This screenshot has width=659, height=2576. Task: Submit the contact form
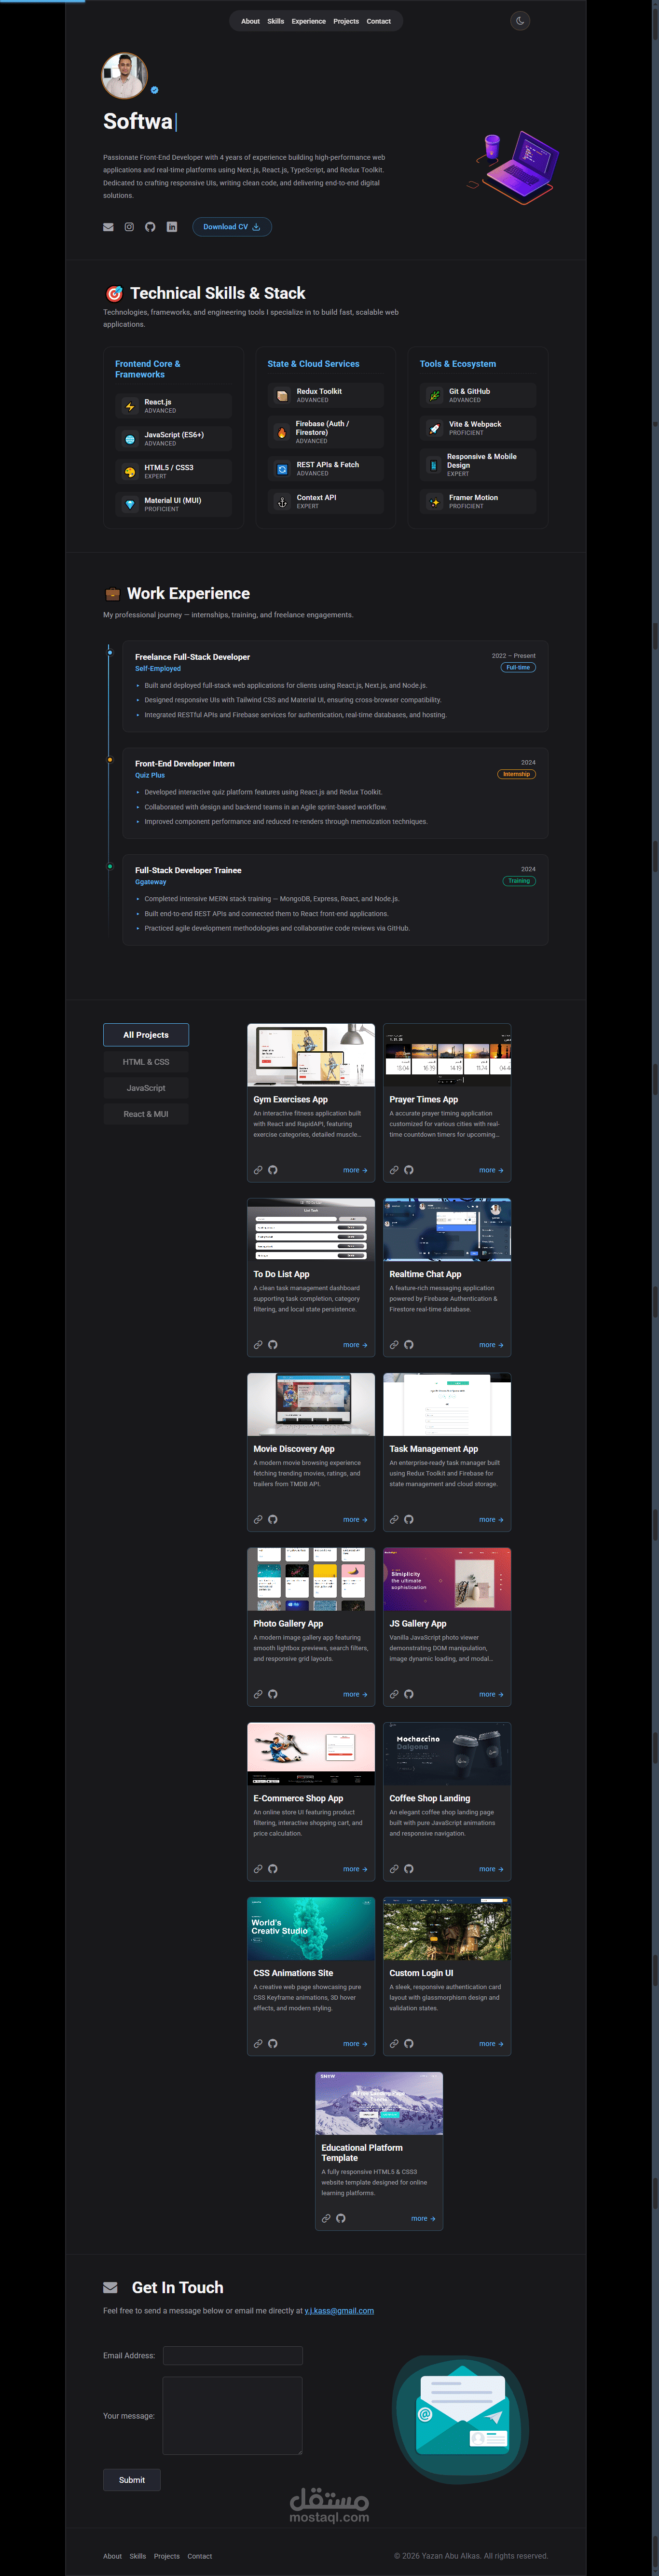coord(132,2480)
